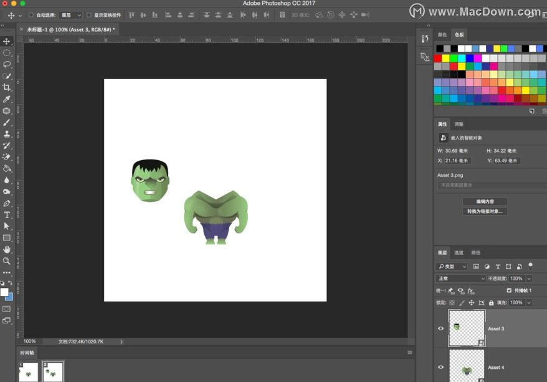Viewport: 547px width, 382px height.
Task: Toggle lock image pixels brush icon
Action: tap(462, 303)
